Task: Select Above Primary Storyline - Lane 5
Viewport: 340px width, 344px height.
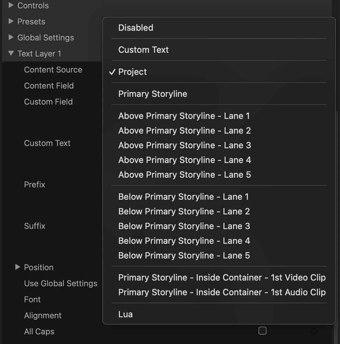Action: click(x=185, y=175)
